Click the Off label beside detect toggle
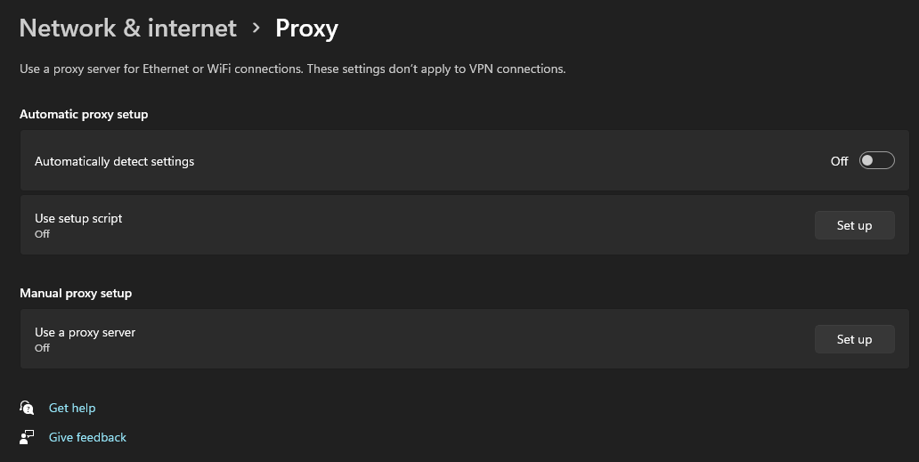The image size is (919, 462). (x=839, y=161)
